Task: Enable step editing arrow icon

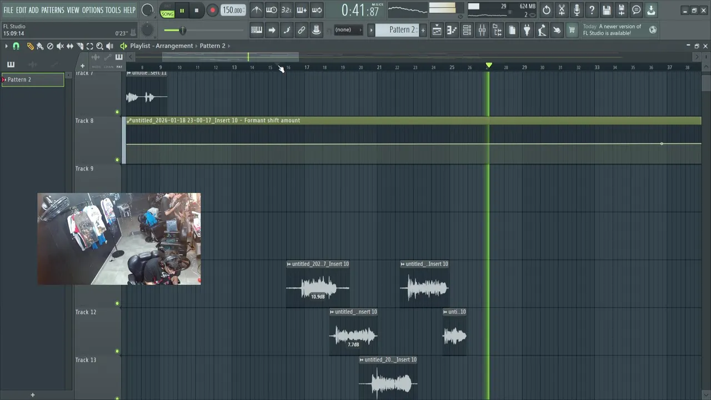Action: (272, 30)
